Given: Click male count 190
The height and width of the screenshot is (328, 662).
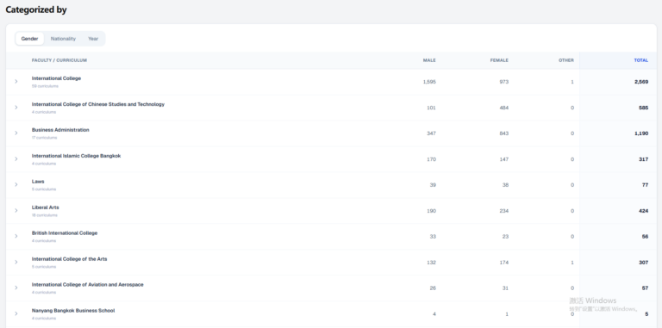Looking at the screenshot, I should point(432,211).
